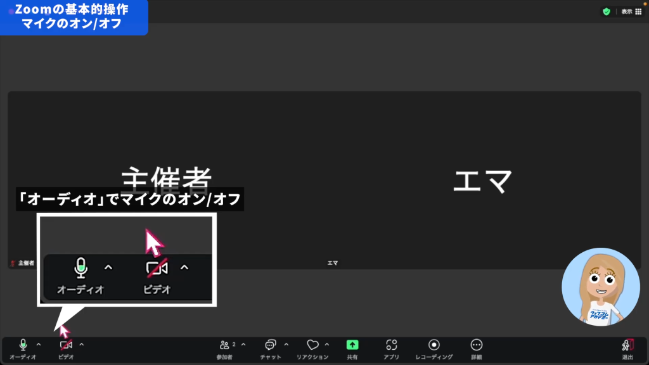Screen dimensions: 649x365
Task: Start recording via the レコーディング button
Action: click(434, 348)
